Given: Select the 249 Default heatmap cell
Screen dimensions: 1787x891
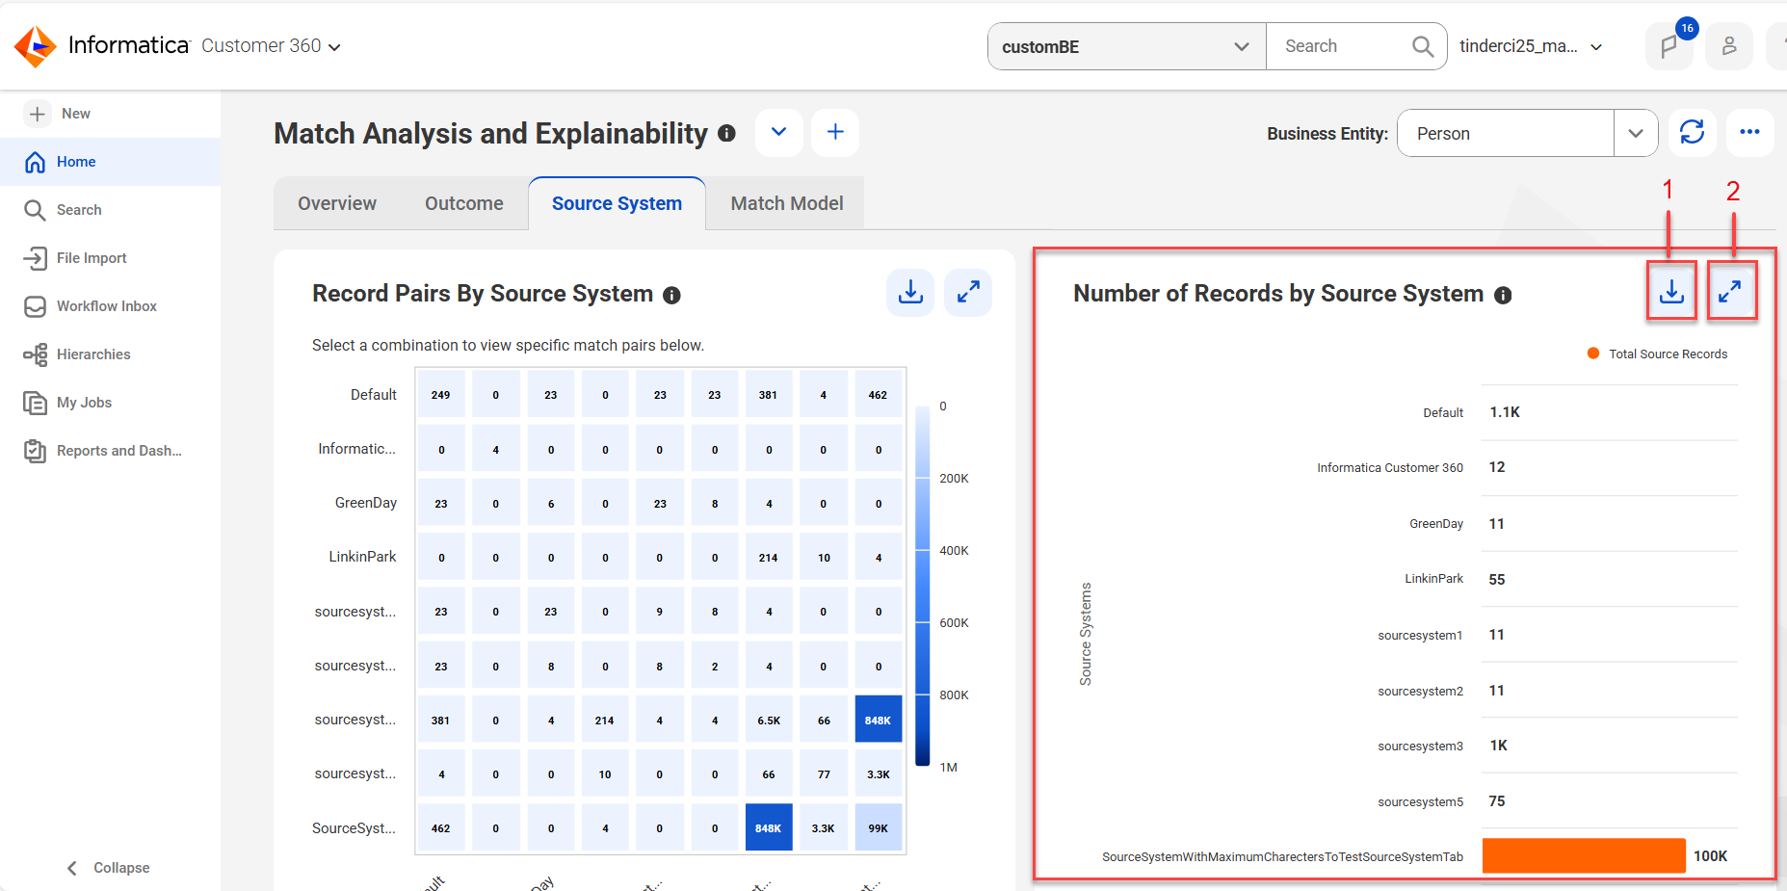Looking at the screenshot, I should tap(440, 395).
